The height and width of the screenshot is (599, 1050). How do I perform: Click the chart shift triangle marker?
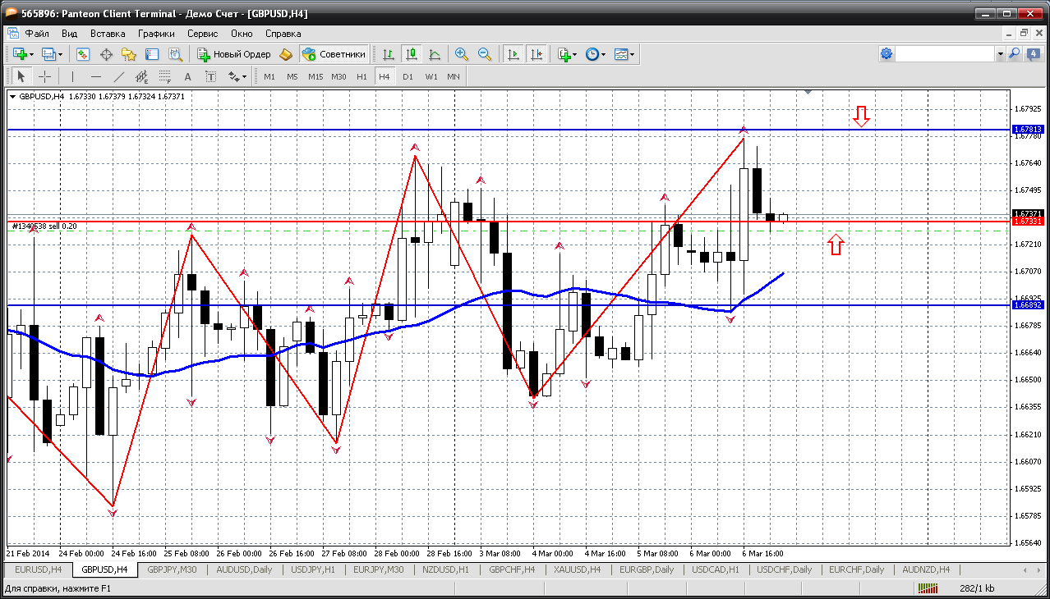808,92
